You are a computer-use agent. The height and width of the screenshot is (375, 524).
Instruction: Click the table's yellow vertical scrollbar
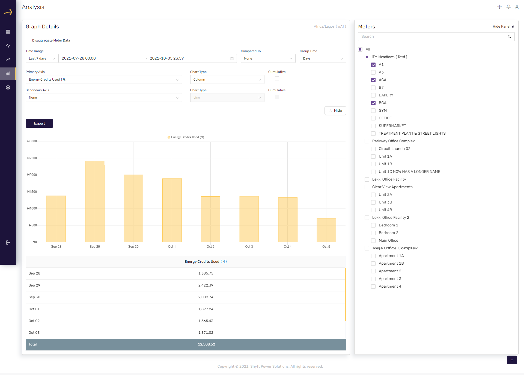point(346,294)
